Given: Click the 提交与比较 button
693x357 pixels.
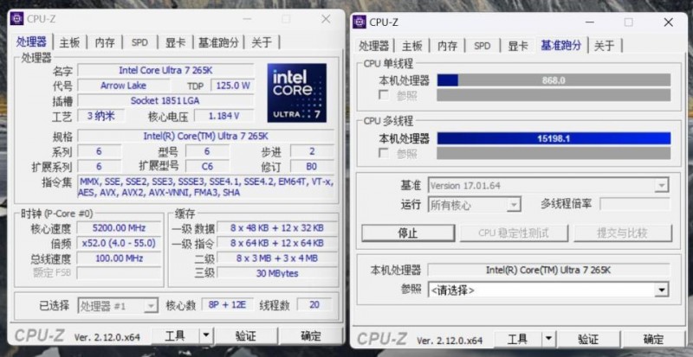Looking at the screenshot, I should pos(623,233).
